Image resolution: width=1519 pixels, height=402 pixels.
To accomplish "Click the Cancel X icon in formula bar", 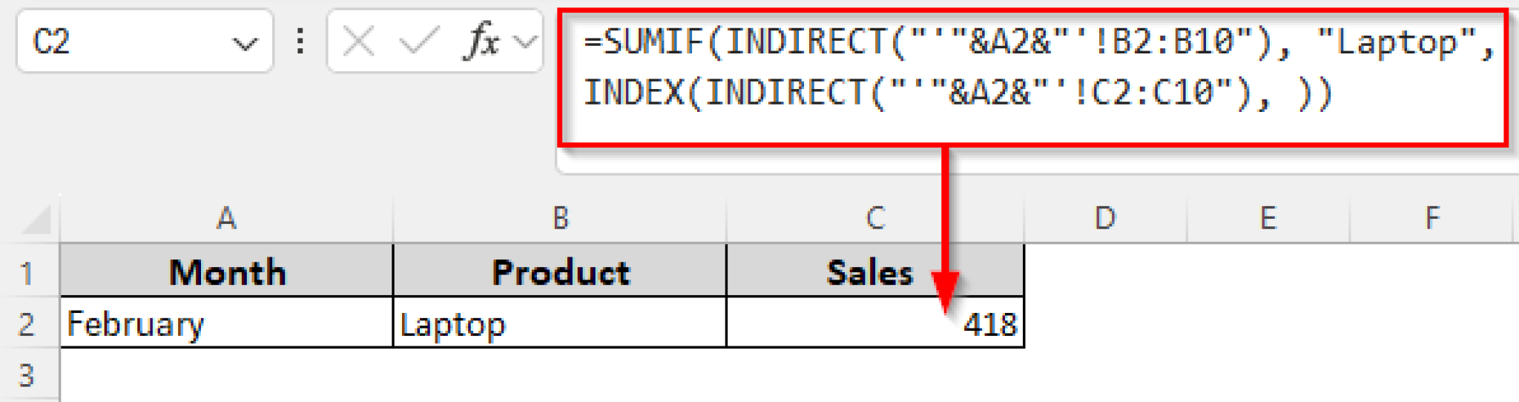I will [359, 42].
